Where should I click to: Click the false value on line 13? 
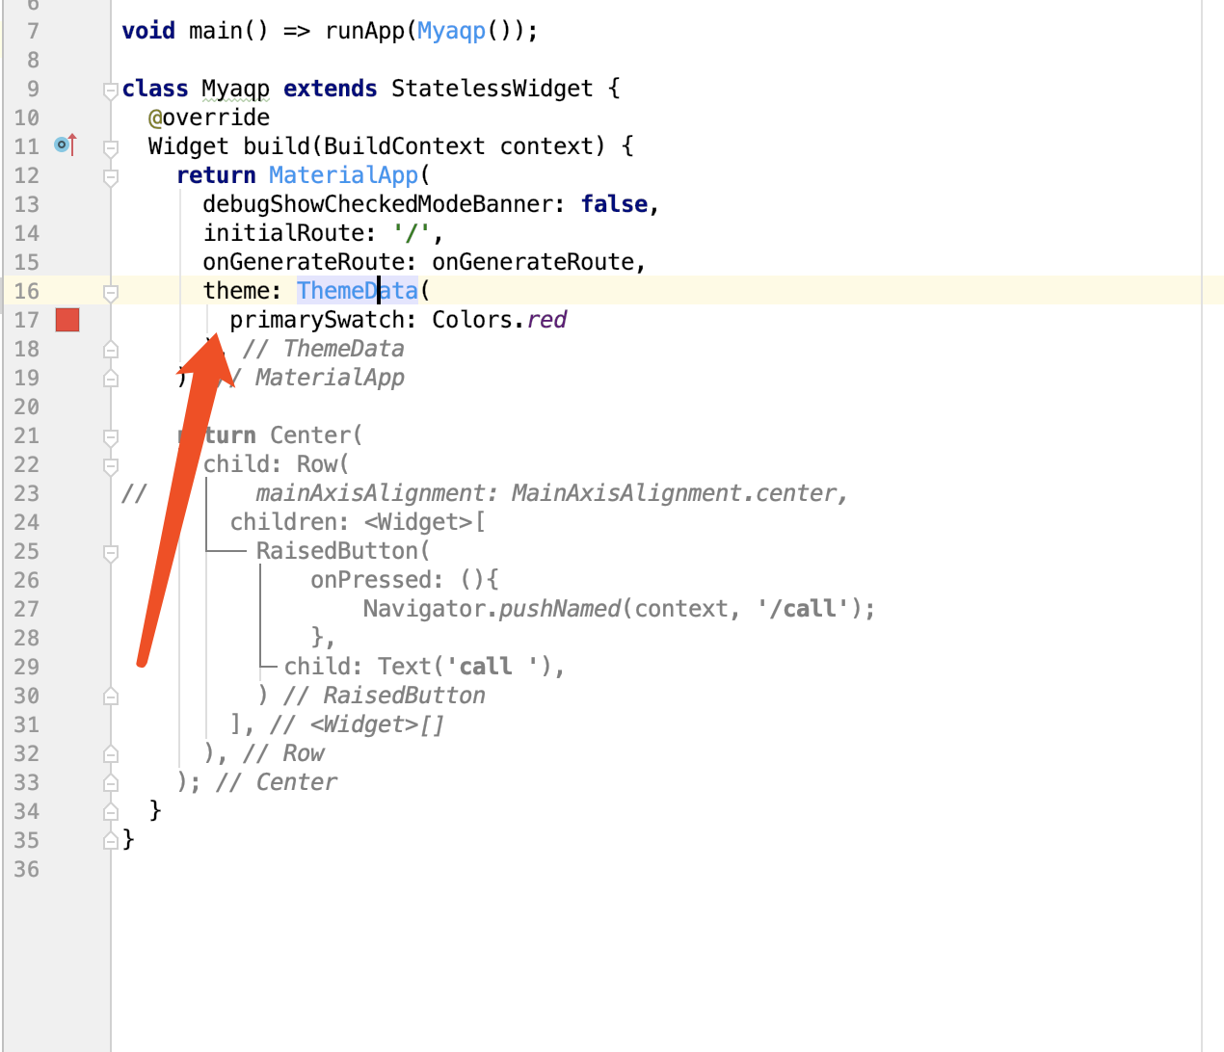click(614, 204)
